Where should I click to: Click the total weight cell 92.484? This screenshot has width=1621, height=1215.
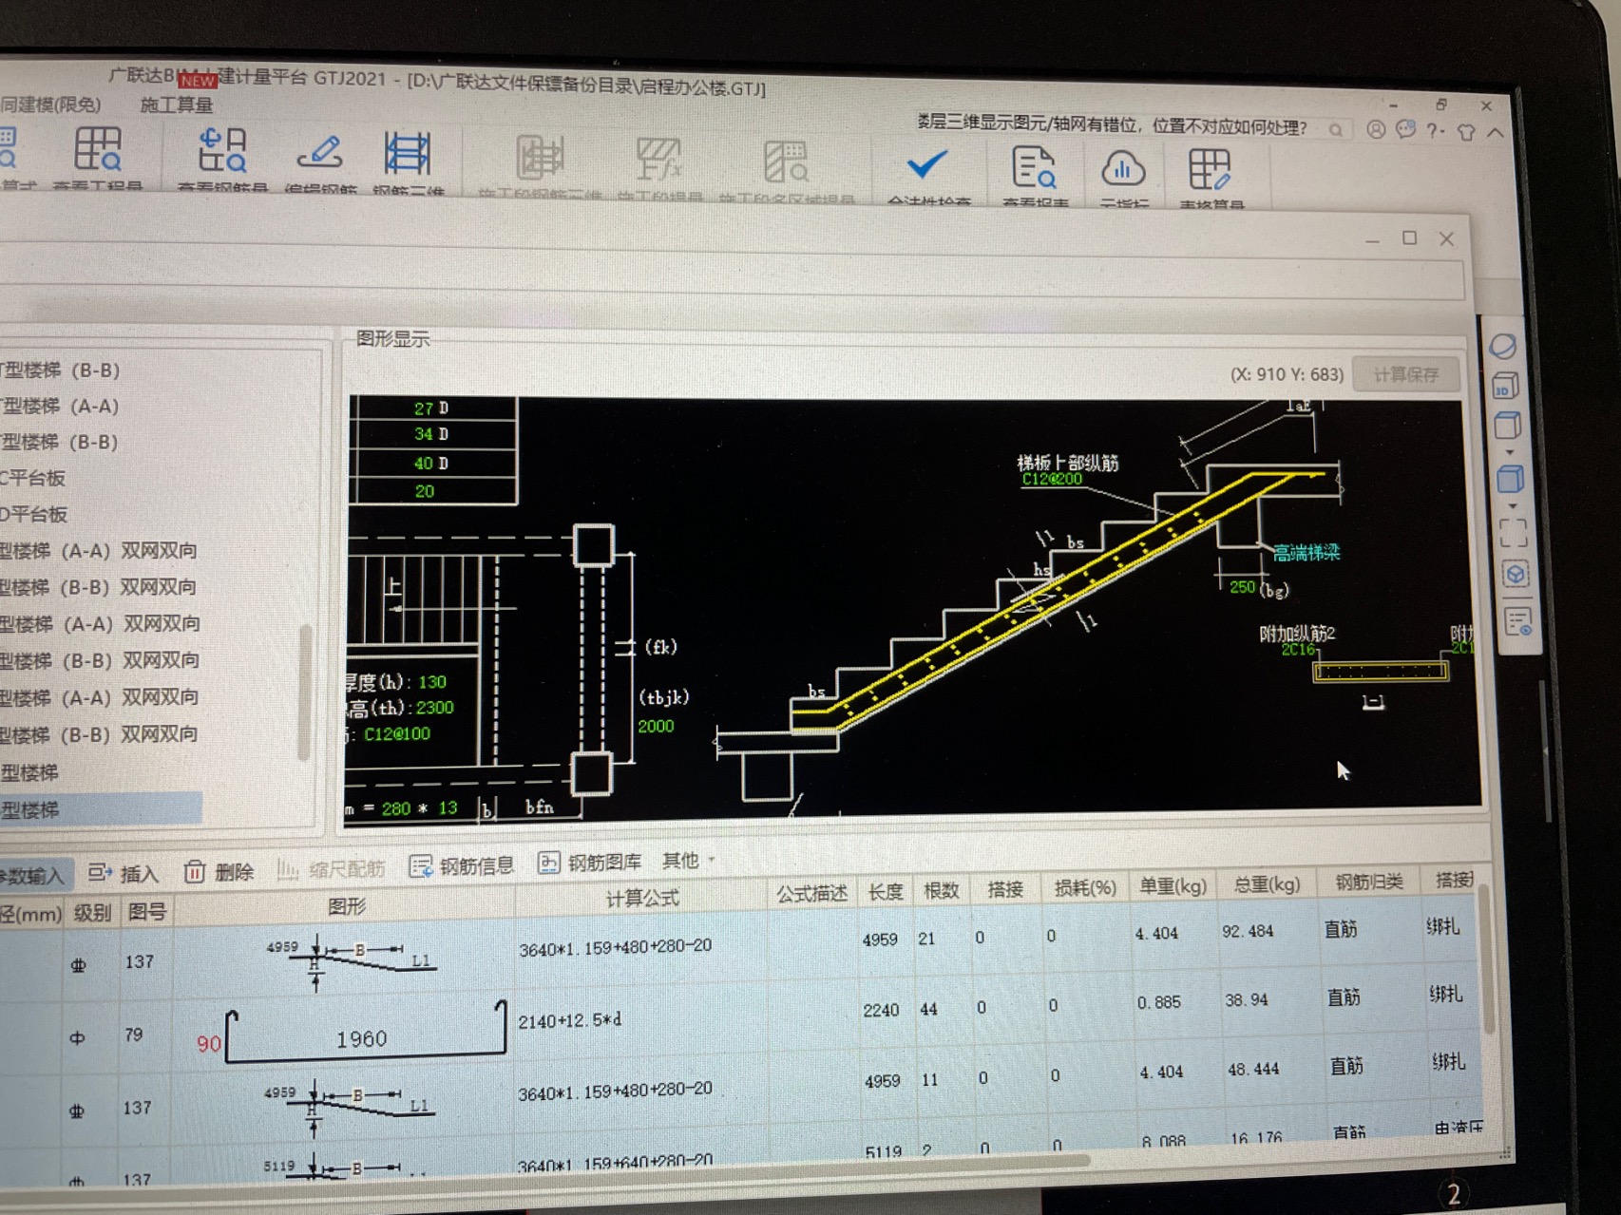(x=1248, y=931)
